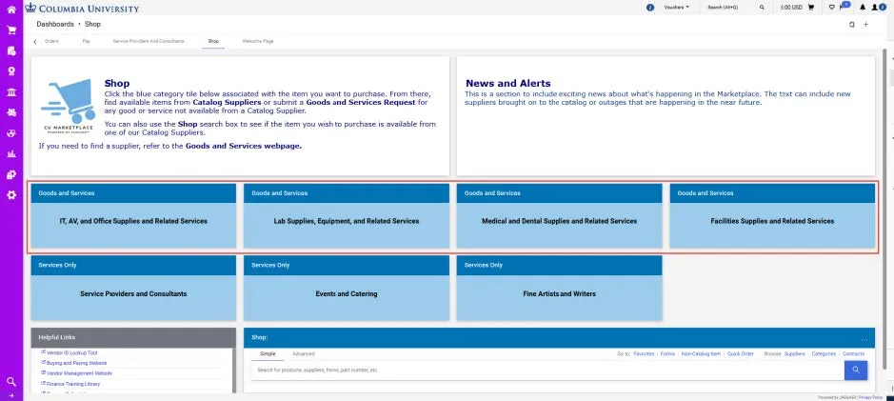894x401 pixels.
Task: Browse Contracts link
Action: (853, 353)
